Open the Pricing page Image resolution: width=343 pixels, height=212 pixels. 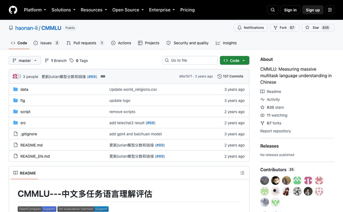[x=187, y=10]
